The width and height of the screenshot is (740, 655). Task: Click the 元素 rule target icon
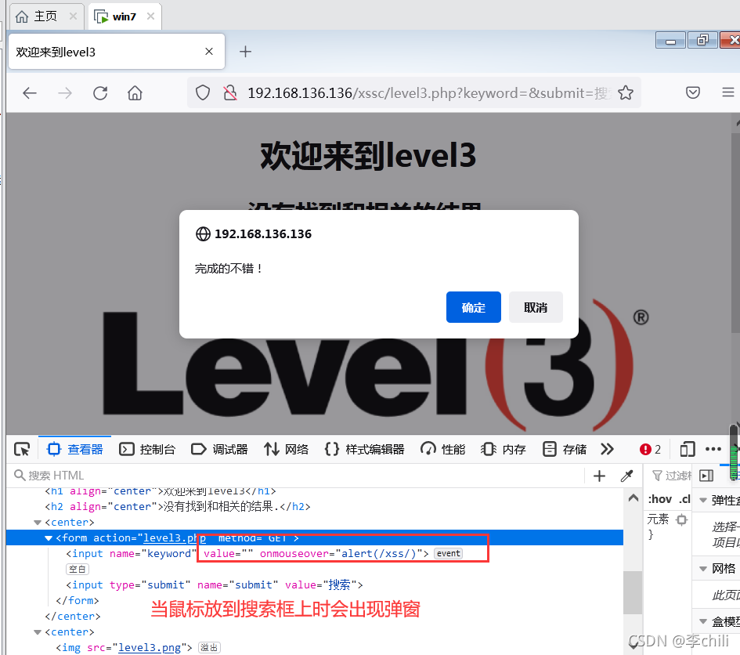[x=682, y=520]
